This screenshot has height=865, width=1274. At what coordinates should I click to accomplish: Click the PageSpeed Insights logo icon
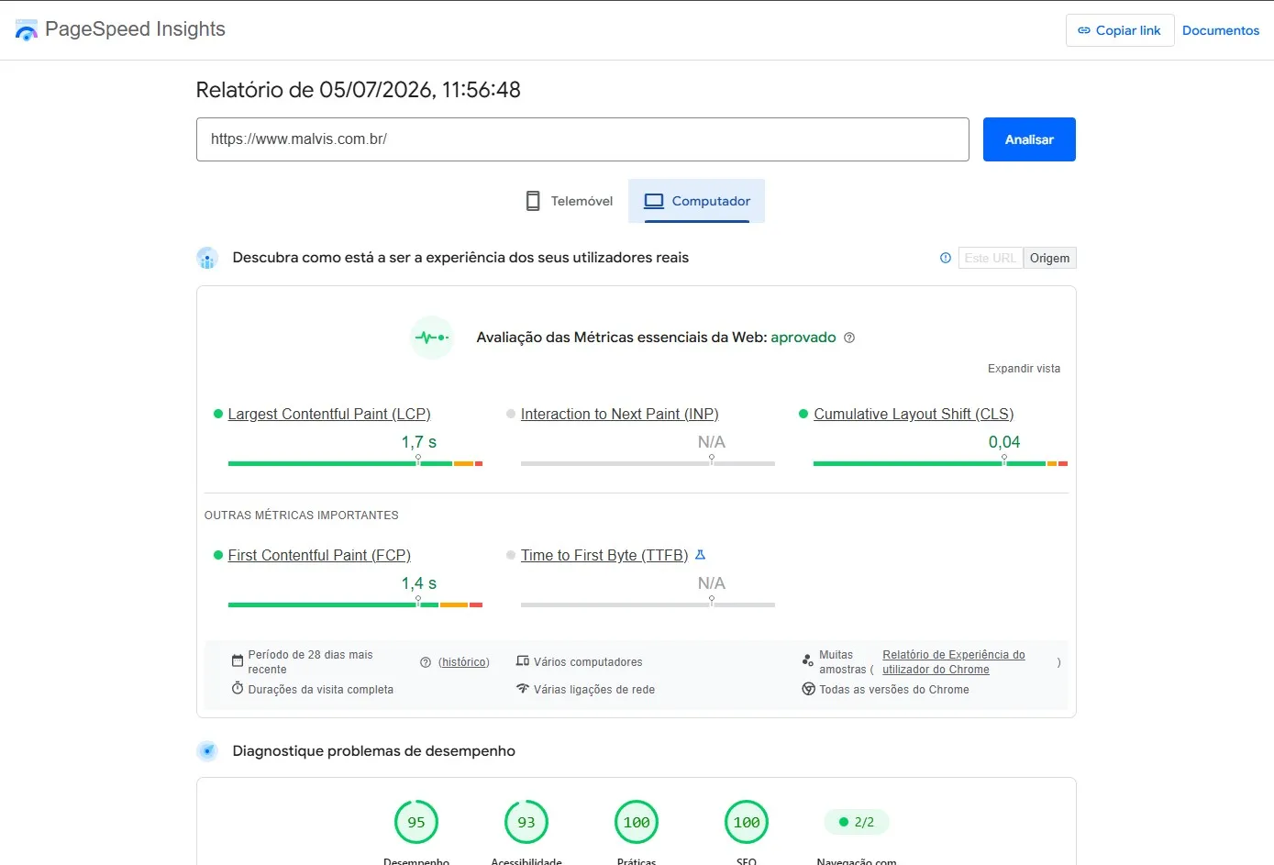coord(27,30)
